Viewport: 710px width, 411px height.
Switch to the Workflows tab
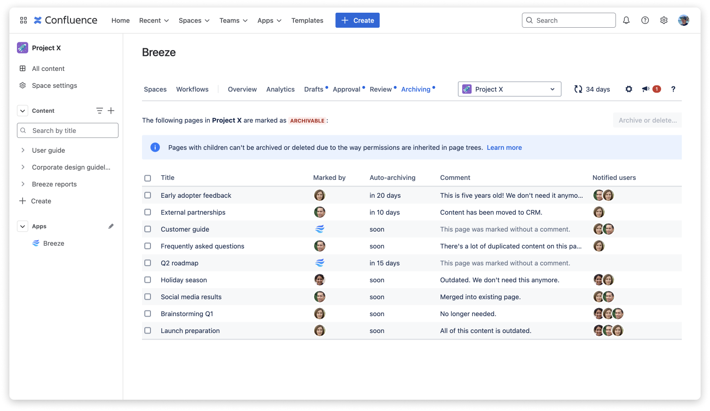tap(192, 89)
